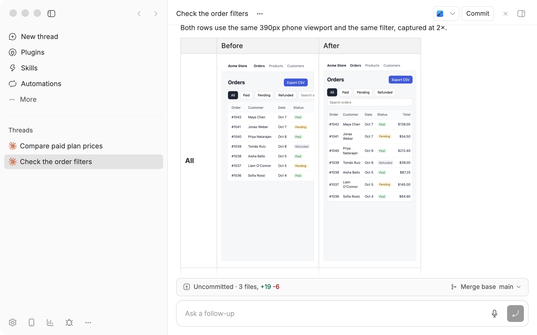The image size is (537, 335).
Task: Click the phone device icon
Action: tap(31, 322)
